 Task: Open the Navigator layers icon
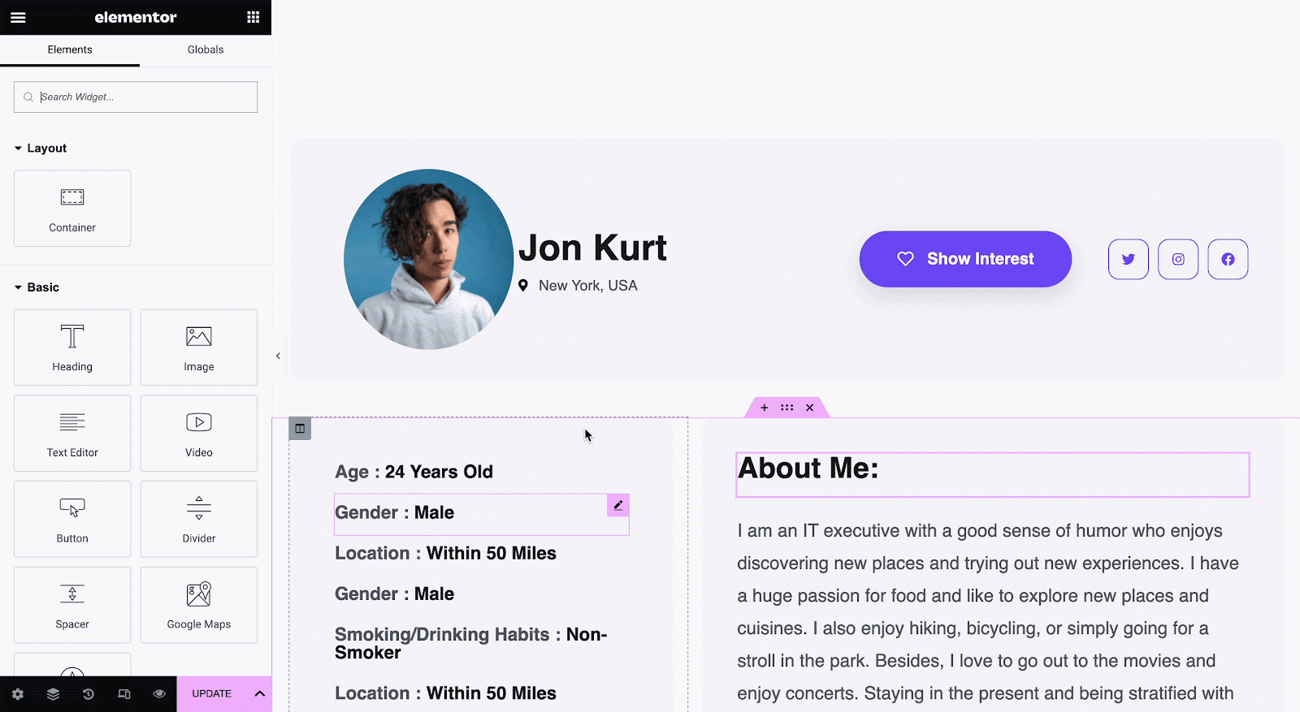[53, 694]
